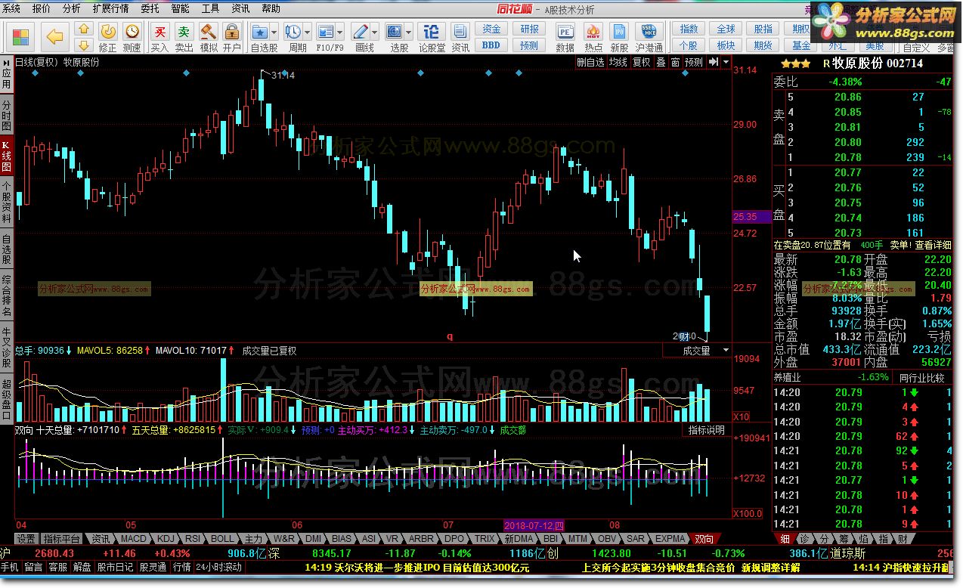The image size is (963, 588).
Task: Expand the 周期 period dropdown arrow
Action: 308,32
